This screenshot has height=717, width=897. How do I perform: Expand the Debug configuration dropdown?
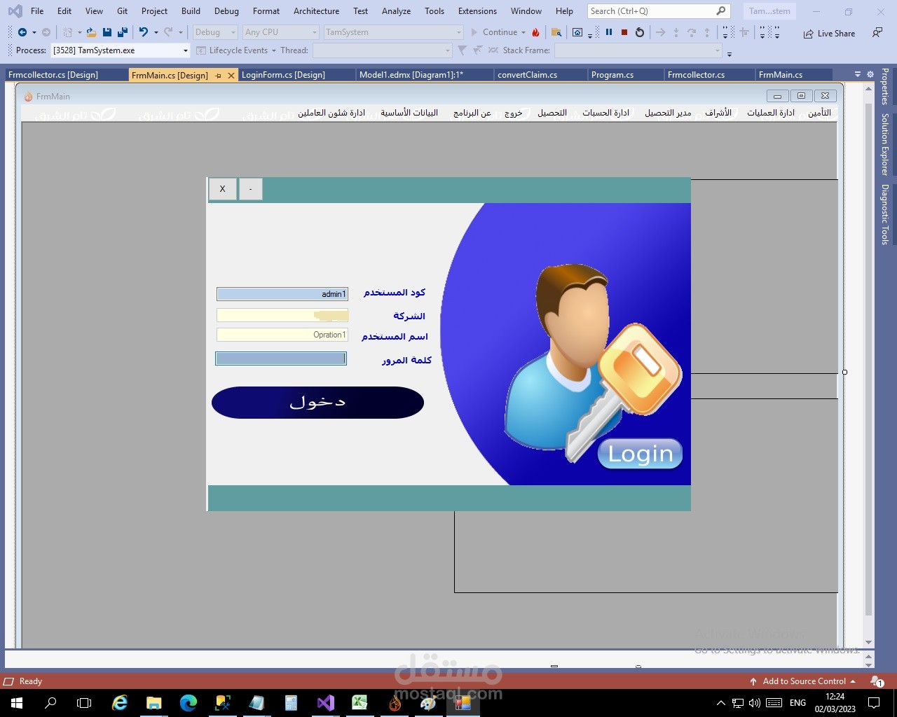click(233, 32)
